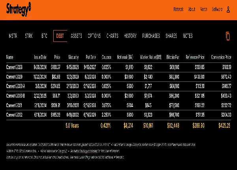This screenshot has width=237, height=170.
Task: Click the $8,214 notional total
Action: 128,126
